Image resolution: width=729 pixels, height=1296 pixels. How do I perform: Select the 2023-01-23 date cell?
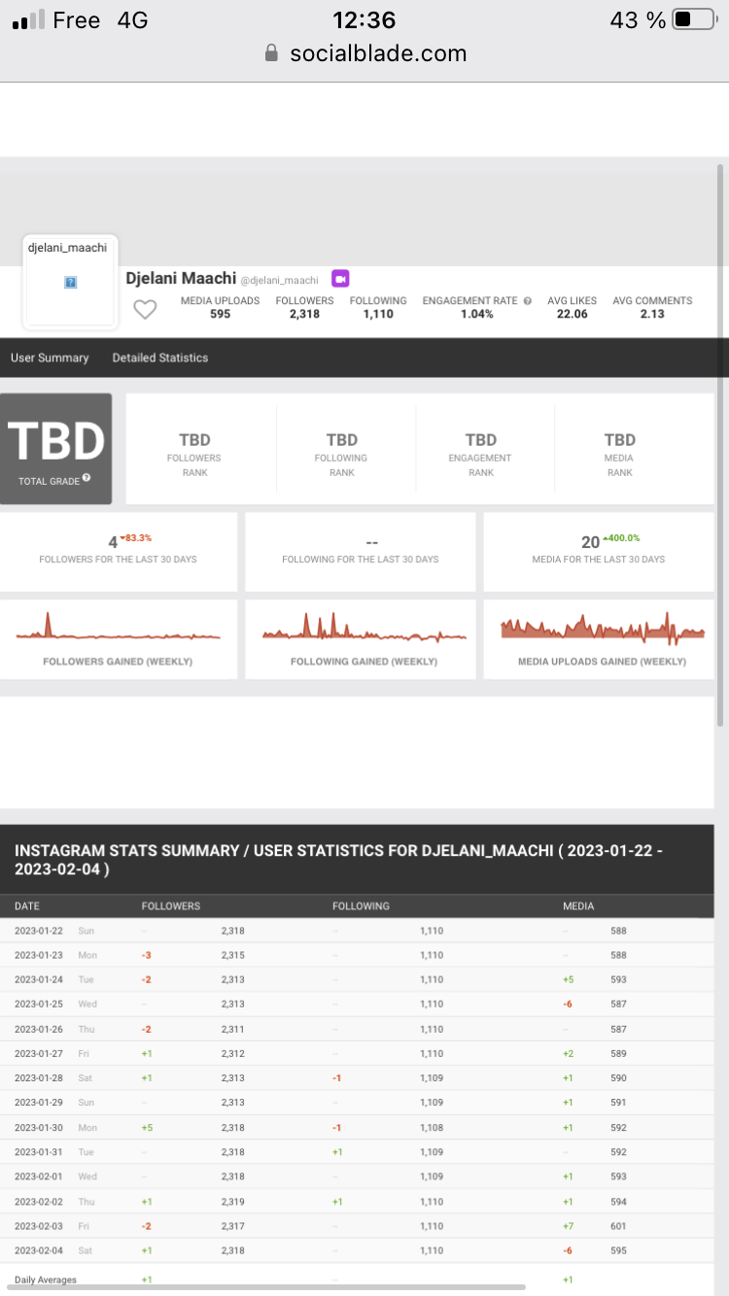click(x=41, y=955)
